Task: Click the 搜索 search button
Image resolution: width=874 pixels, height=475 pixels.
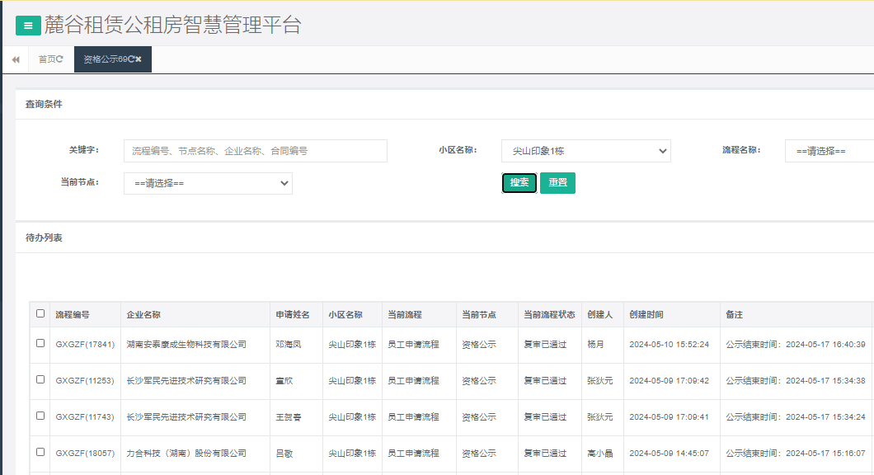Action: coord(519,183)
